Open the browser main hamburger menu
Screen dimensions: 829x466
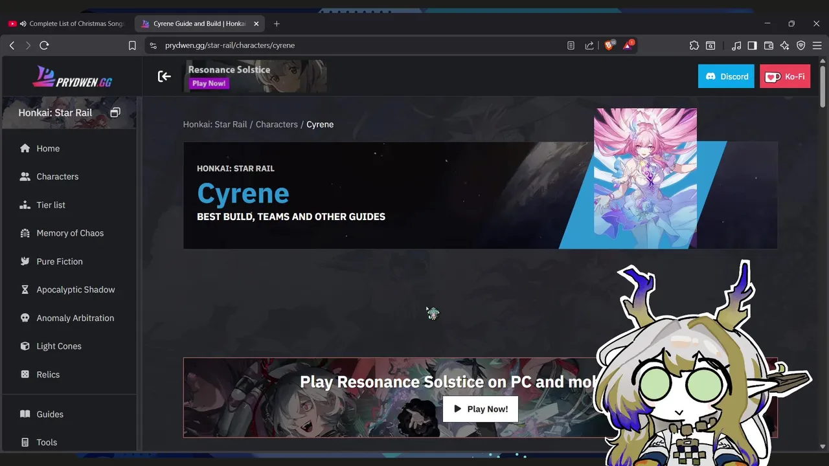point(817,45)
